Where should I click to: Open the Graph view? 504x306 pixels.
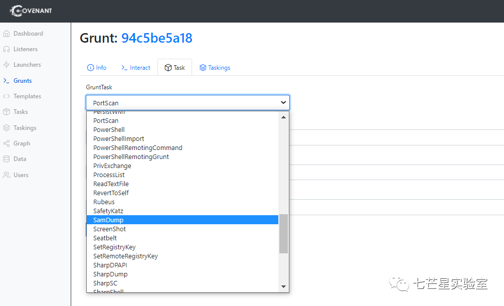[22, 143]
